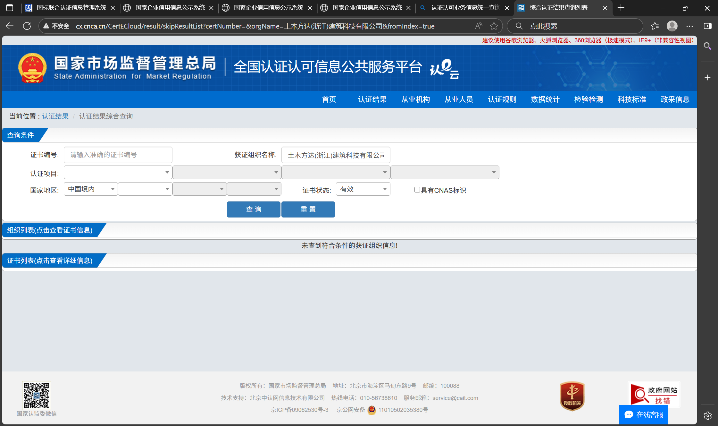This screenshot has width=718, height=426.
Task: Enable the 具有CNAS标识 checkbox
Action: 417,190
